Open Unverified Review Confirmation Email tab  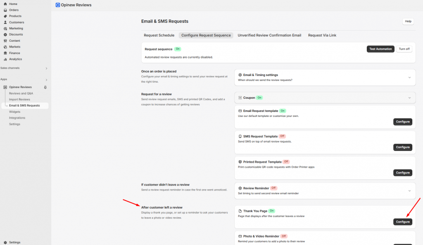click(x=269, y=36)
